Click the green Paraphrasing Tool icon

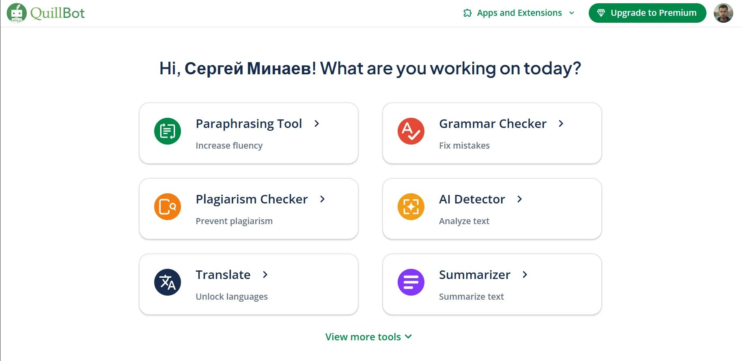(168, 131)
